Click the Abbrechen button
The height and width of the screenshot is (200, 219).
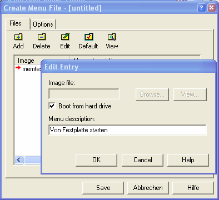(148, 188)
